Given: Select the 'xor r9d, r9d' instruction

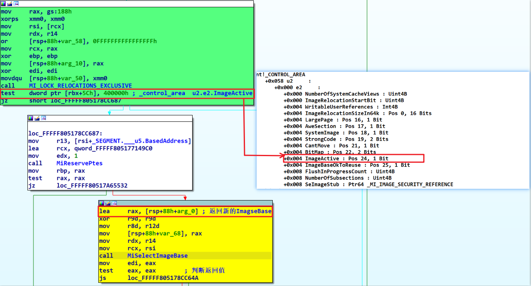Looking at the screenshot, I should (x=128, y=219).
